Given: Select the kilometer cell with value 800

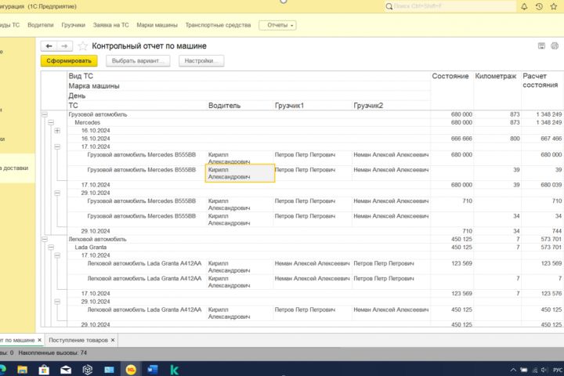Looking at the screenshot, I should click(x=515, y=139).
